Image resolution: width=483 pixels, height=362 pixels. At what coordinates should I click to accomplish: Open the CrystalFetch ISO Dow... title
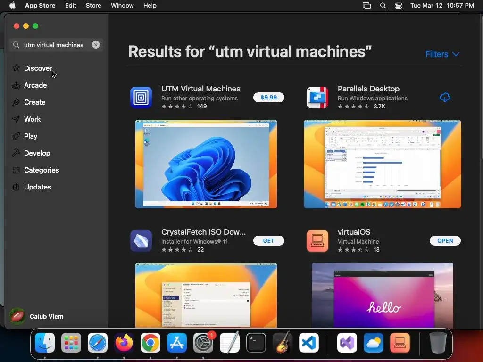204,232
